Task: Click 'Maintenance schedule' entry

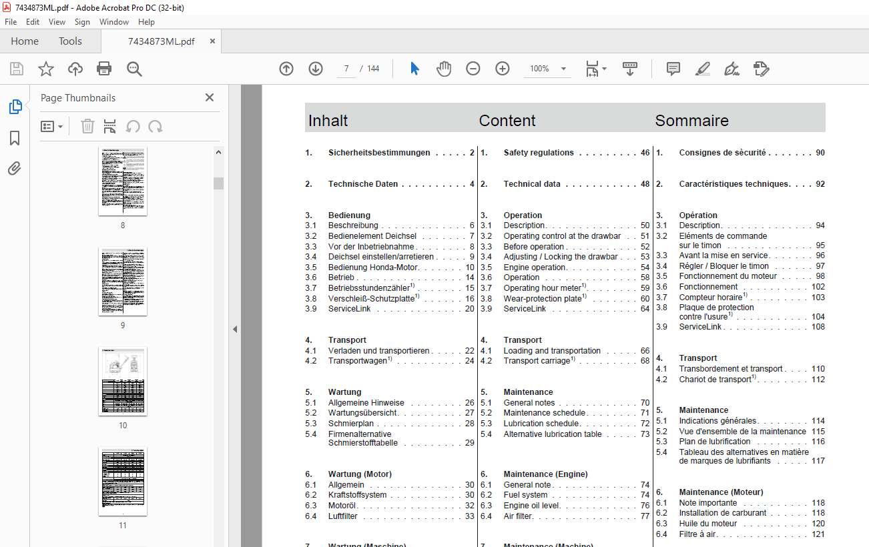Action: [545, 413]
